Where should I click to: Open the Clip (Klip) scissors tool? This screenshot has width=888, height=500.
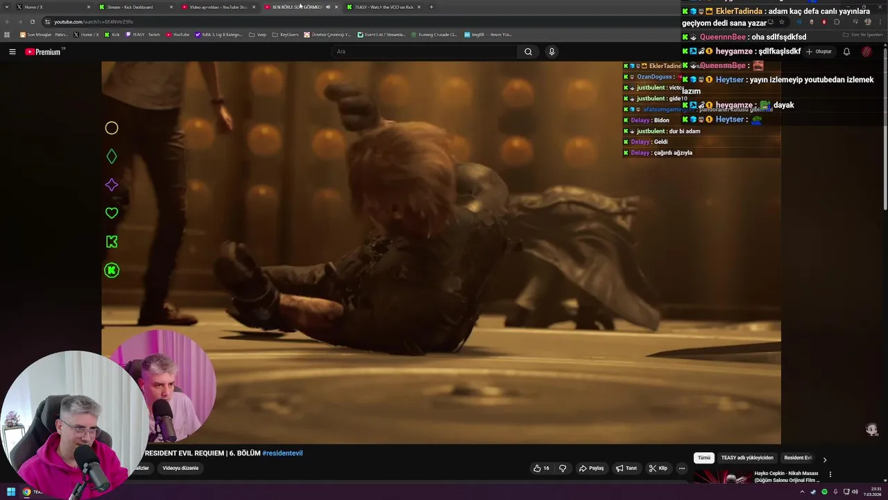pyautogui.click(x=658, y=468)
